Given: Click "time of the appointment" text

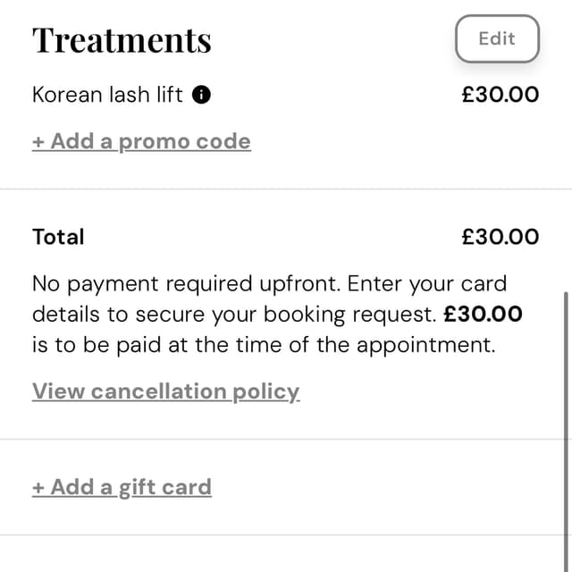Looking at the screenshot, I should tap(365, 345).
